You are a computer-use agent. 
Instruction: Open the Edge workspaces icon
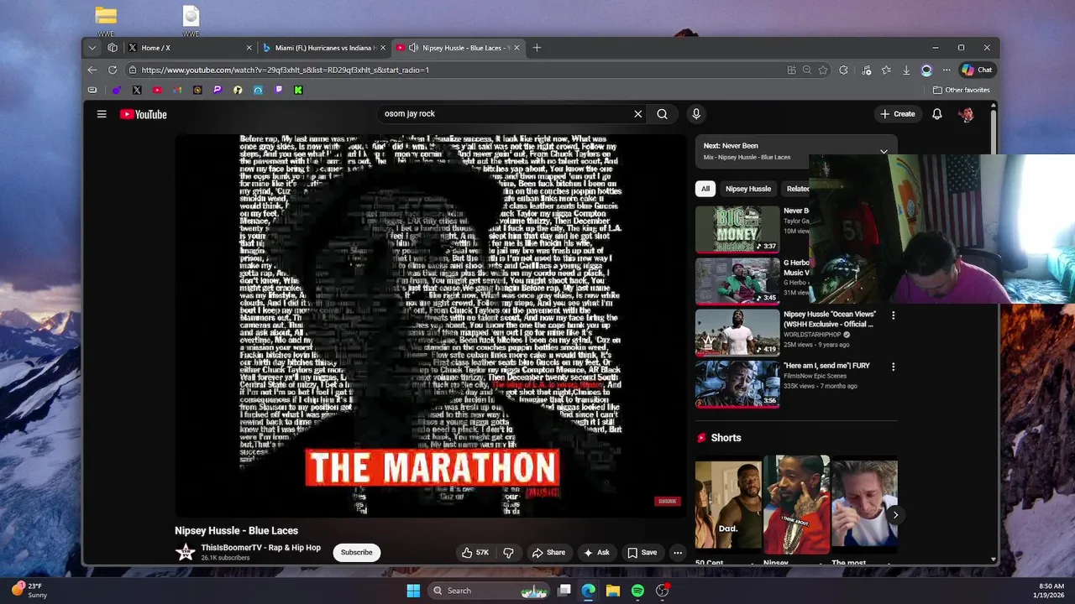pyautogui.click(x=113, y=48)
